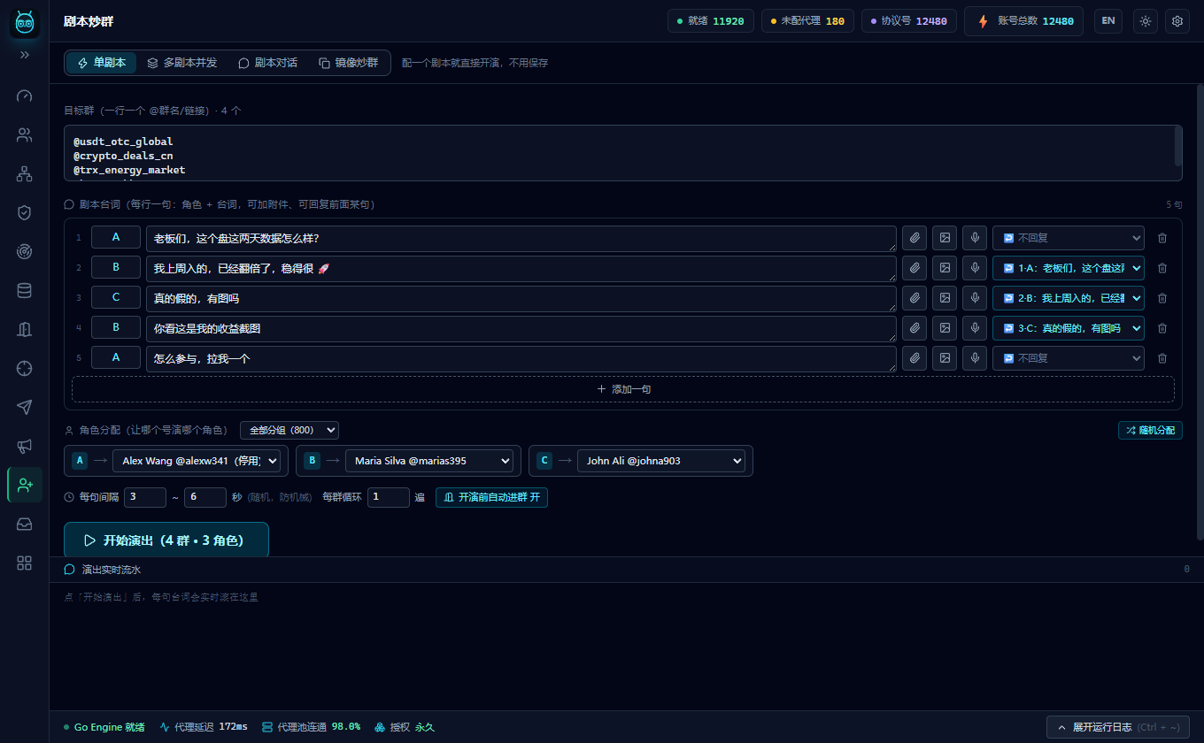Click the paperclip attachment icon on line 1
Screen dimensions: 1204x743
click(915, 238)
